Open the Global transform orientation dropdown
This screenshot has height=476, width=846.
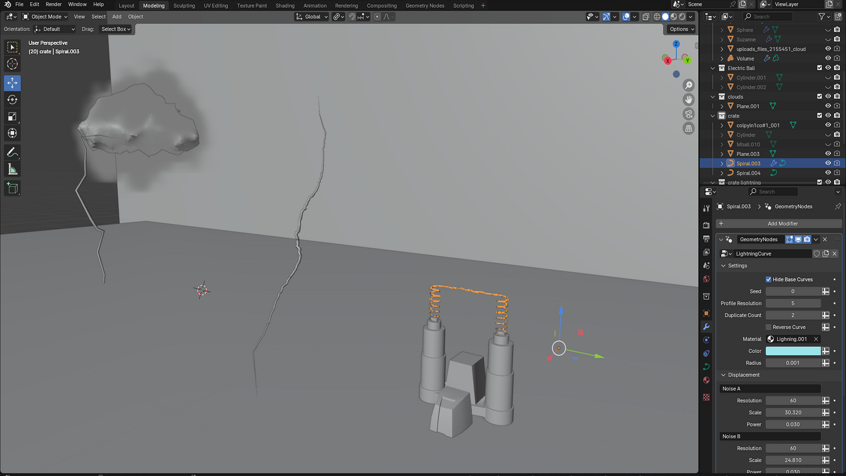pyautogui.click(x=312, y=17)
